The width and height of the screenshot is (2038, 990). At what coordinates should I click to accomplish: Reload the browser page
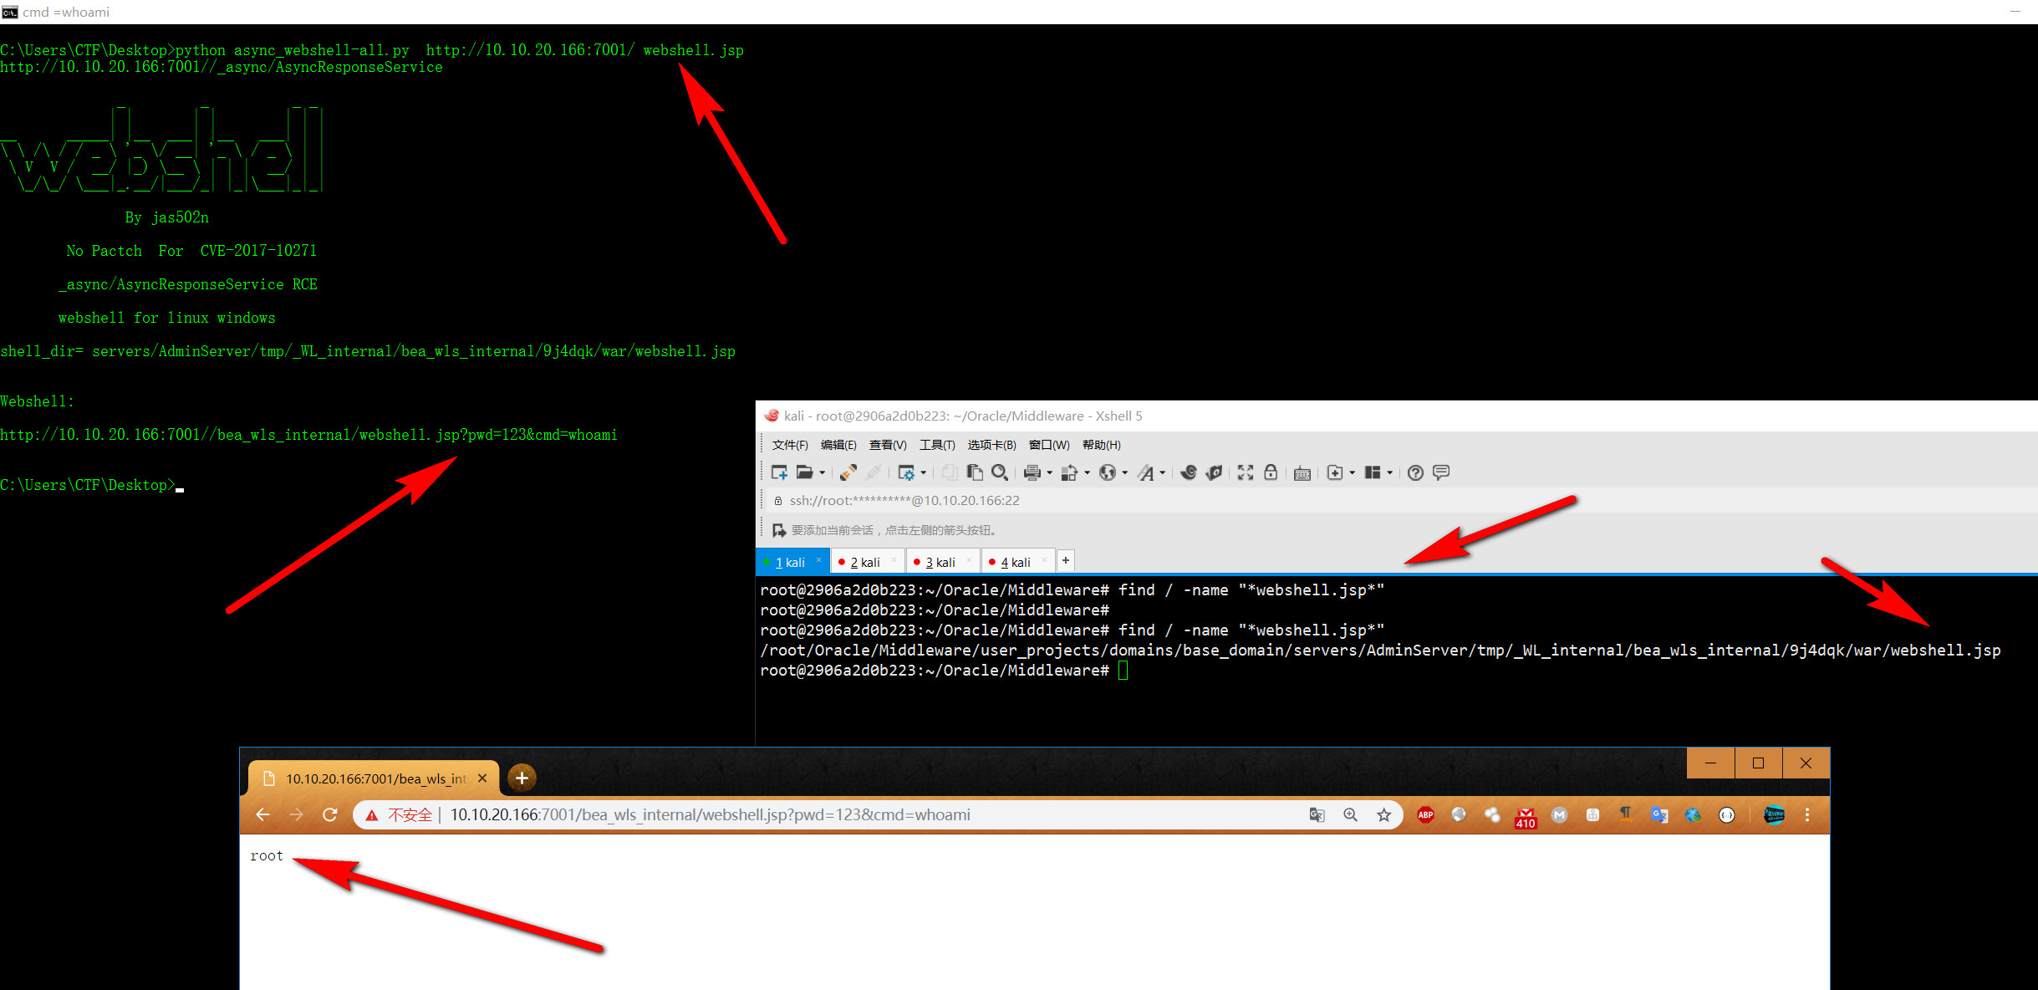[x=330, y=814]
